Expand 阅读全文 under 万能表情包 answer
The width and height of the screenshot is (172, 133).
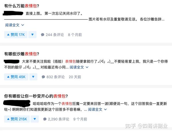(15, 25)
